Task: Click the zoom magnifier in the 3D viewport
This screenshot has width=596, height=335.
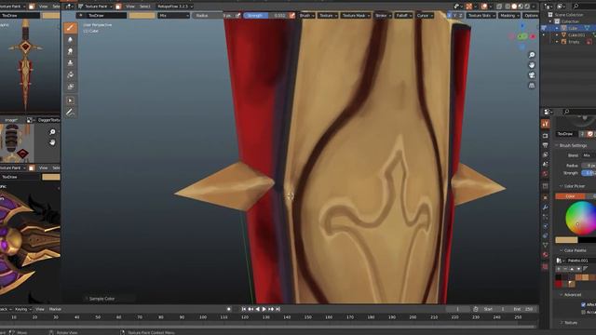Action: tap(532, 55)
